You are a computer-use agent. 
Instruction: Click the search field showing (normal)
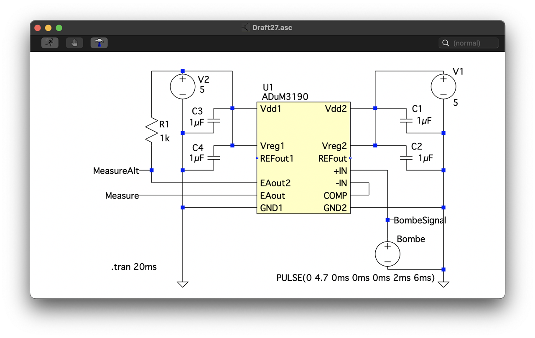[x=469, y=43]
